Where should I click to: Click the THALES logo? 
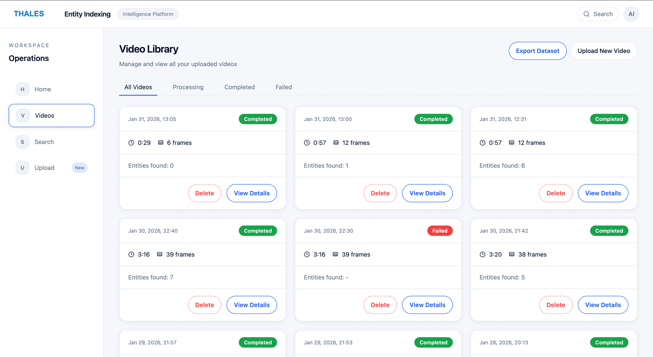pyautogui.click(x=29, y=14)
